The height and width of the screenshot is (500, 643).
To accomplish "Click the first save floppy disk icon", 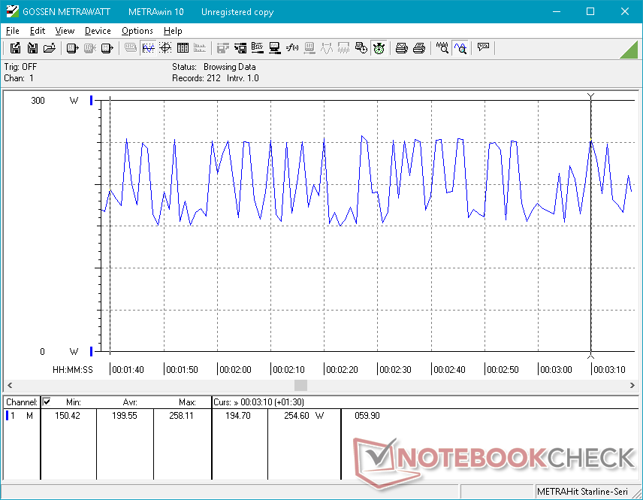I will coord(15,48).
